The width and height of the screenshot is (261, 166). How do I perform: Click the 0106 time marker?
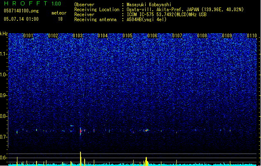(x=152, y=36)
